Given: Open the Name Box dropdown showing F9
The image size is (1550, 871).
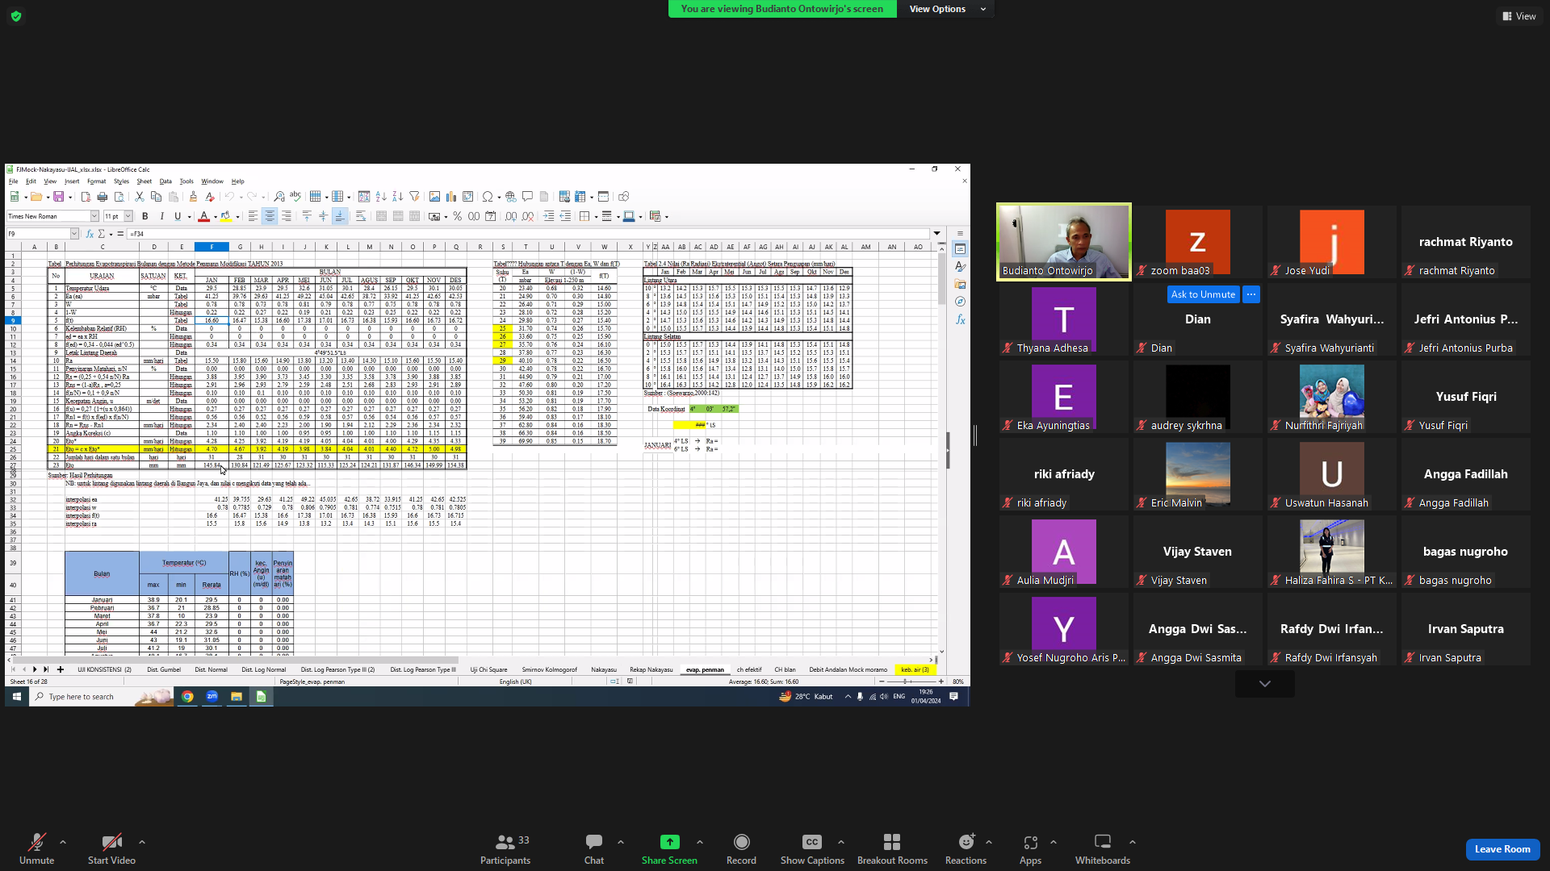Looking at the screenshot, I should [74, 234].
